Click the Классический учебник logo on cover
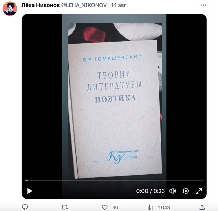 pyautogui.click(x=123, y=157)
